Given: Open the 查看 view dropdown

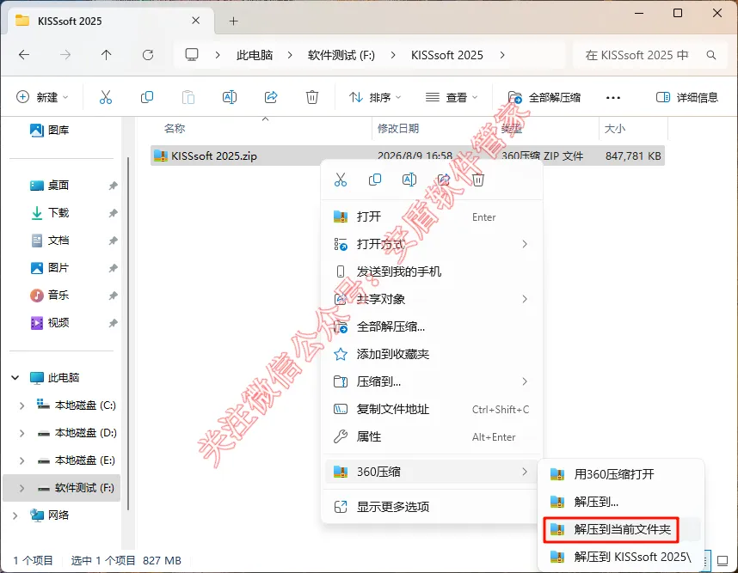Looking at the screenshot, I should [x=452, y=97].
